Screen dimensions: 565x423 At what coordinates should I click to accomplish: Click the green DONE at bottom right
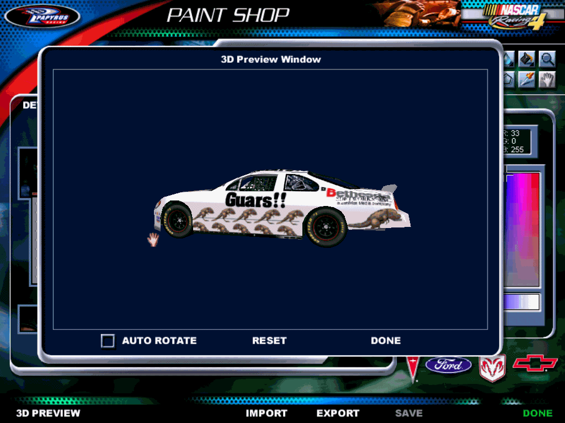pos(537,413)
